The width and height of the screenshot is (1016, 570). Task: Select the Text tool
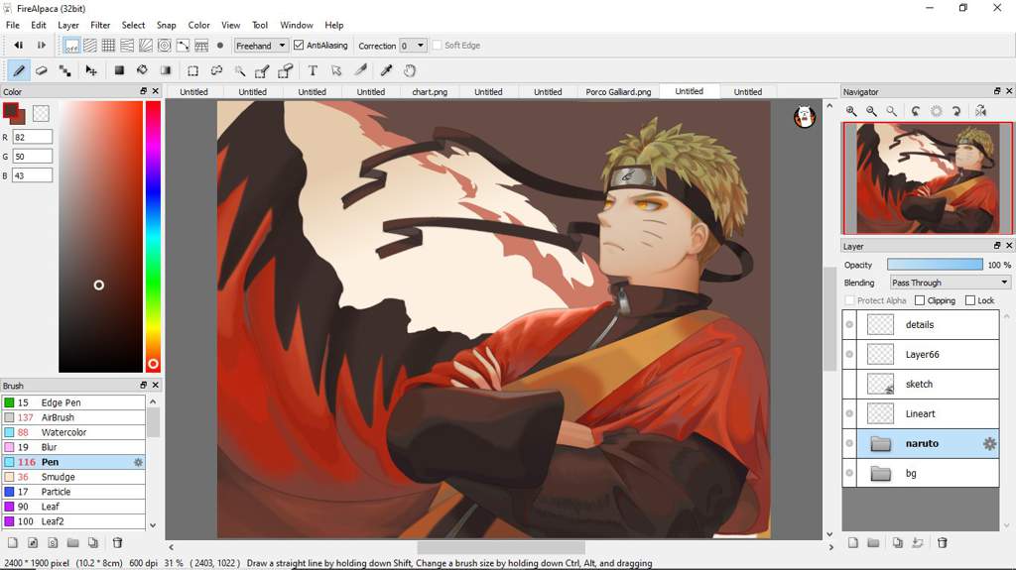point(313,70)
